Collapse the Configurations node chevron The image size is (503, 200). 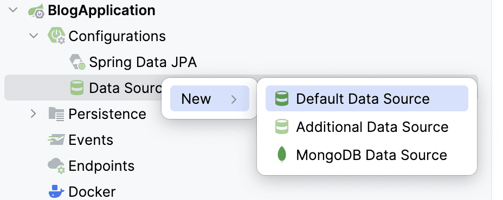pos(34,36)
